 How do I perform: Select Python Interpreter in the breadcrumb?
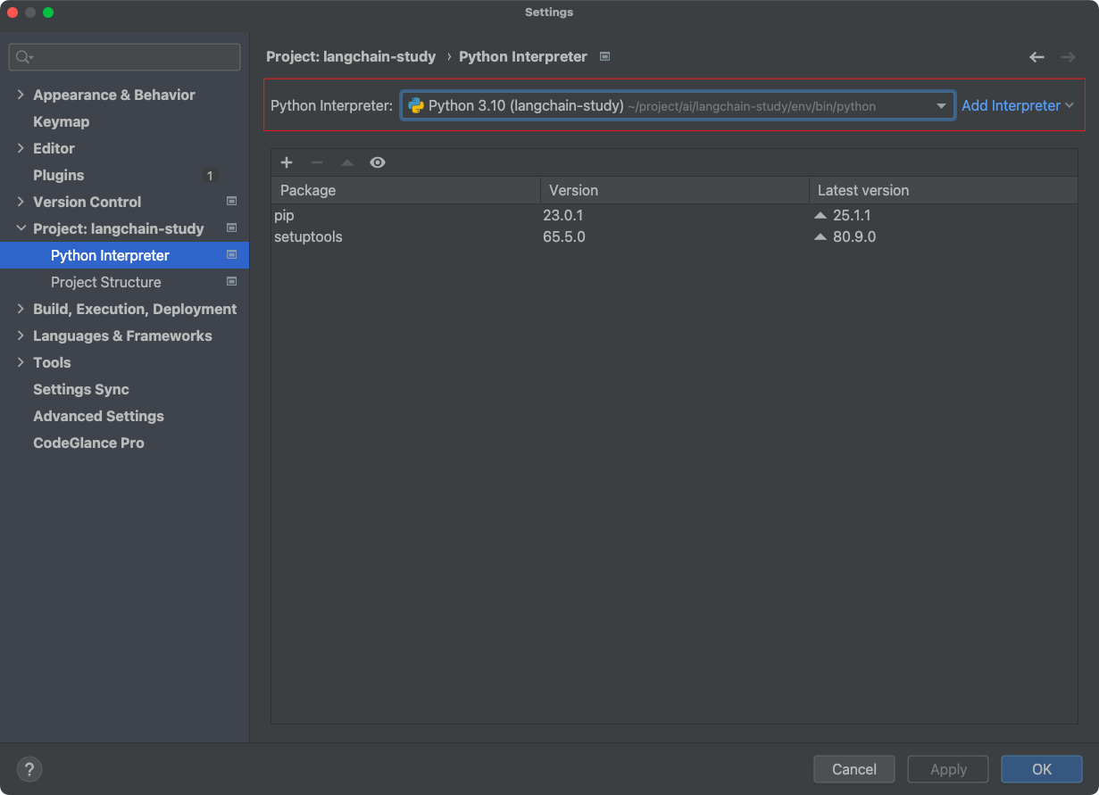[x=522, y=56]
